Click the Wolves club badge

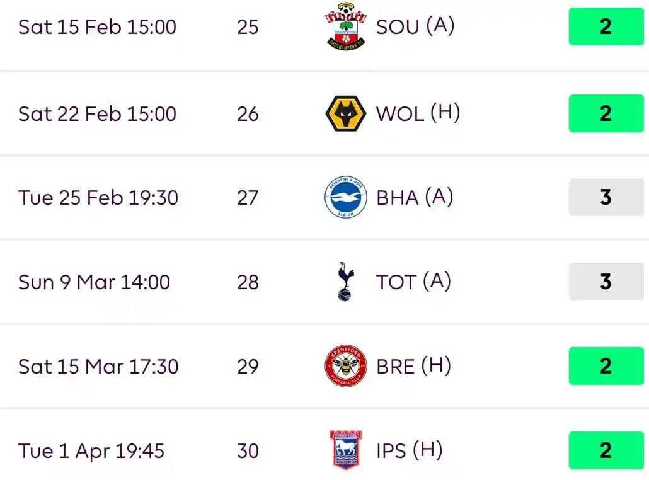pyautogui.click(x=346, y=113)
